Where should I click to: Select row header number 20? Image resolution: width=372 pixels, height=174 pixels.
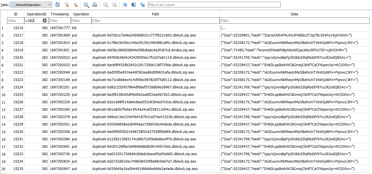point(3,169)
